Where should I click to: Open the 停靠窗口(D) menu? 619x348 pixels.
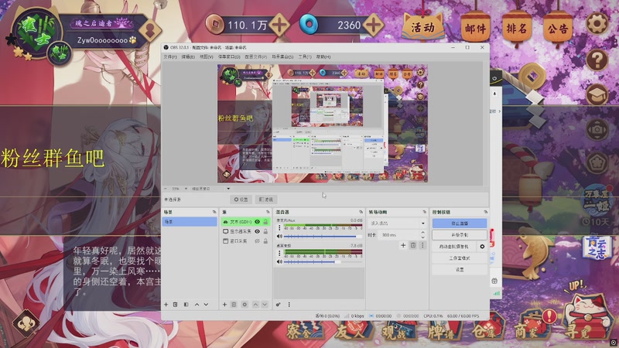click(x=229, y=56)
